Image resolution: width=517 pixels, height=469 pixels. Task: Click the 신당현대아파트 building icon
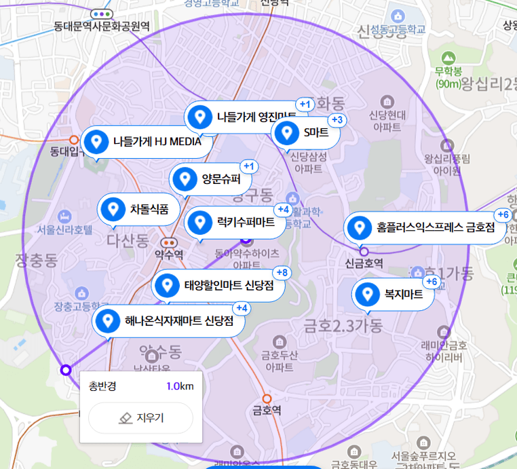(387, 102)
